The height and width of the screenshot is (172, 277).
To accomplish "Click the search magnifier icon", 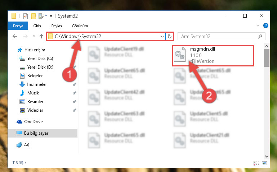I will (260, 36).
